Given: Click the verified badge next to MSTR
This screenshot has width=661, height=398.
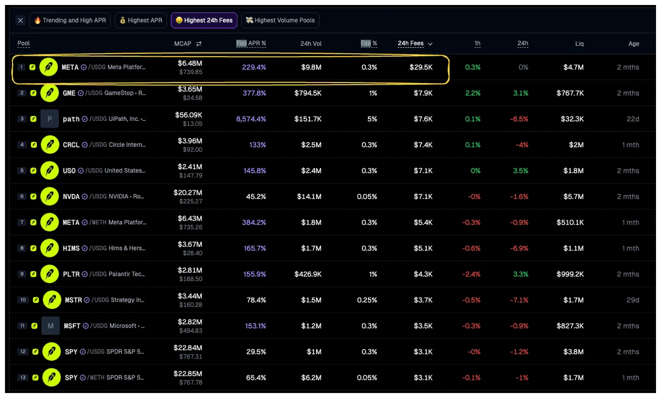Looking at the screenshot, I should [x=87, y=300].
